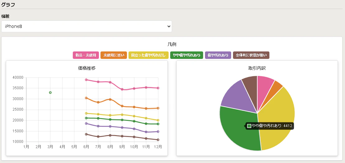Open the 機種 iPhone8 dropdown

(x=86, y=26)
